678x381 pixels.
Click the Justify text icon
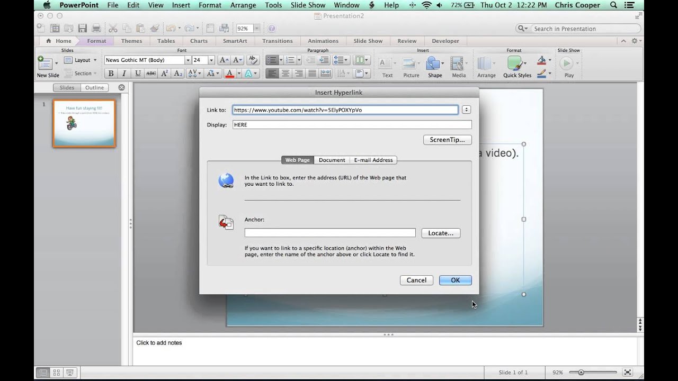313,74
